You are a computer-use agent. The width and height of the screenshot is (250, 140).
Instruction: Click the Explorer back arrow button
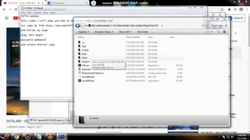[78, 26]
